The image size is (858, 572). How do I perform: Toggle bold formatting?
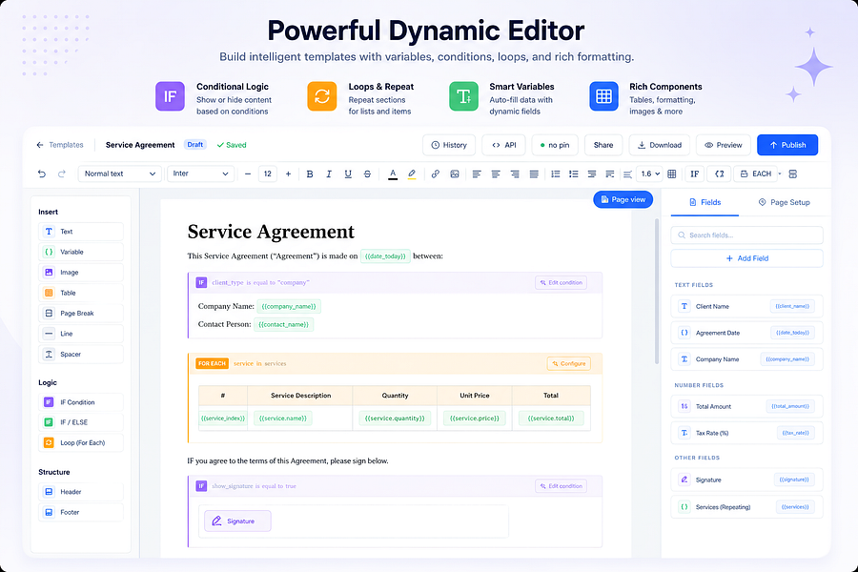tap(310, 174)
